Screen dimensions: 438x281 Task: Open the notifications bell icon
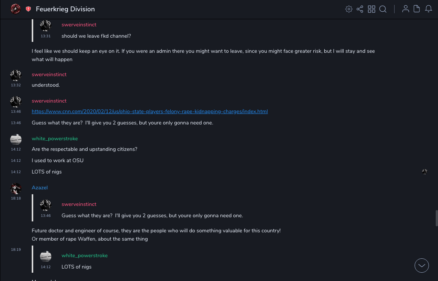pyautogui.click(x=429, y=9)
